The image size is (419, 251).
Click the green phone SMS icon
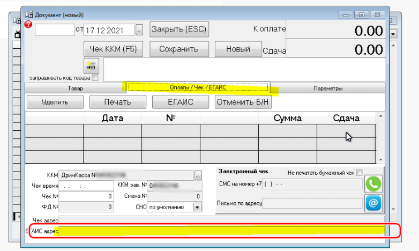pyautogui.click(x=373, y=184)
